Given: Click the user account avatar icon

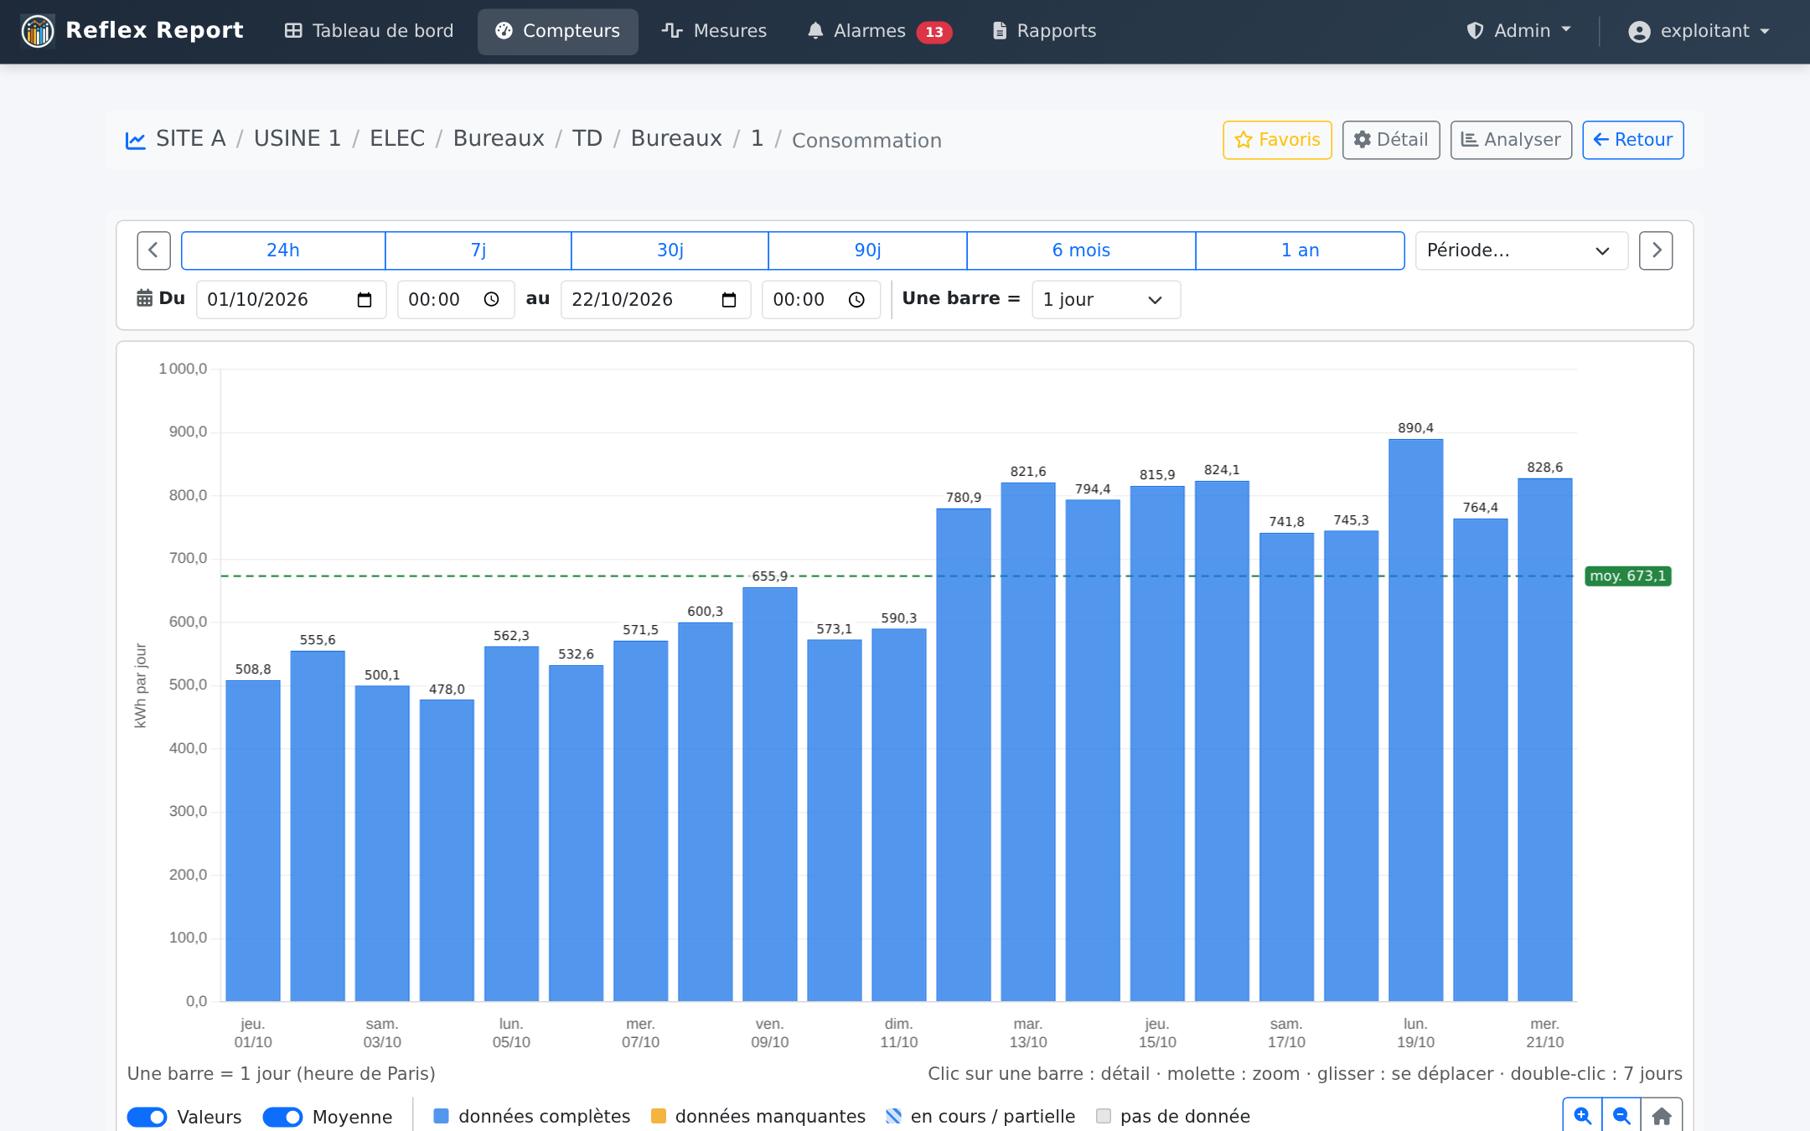Looking at the screenshot, I should 1639,32.
